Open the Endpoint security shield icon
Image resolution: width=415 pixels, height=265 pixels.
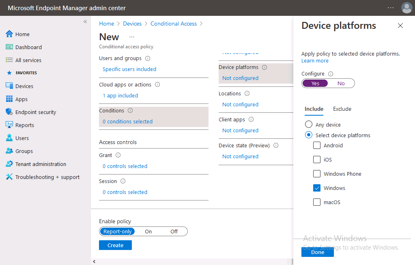[x=9, y=112]
